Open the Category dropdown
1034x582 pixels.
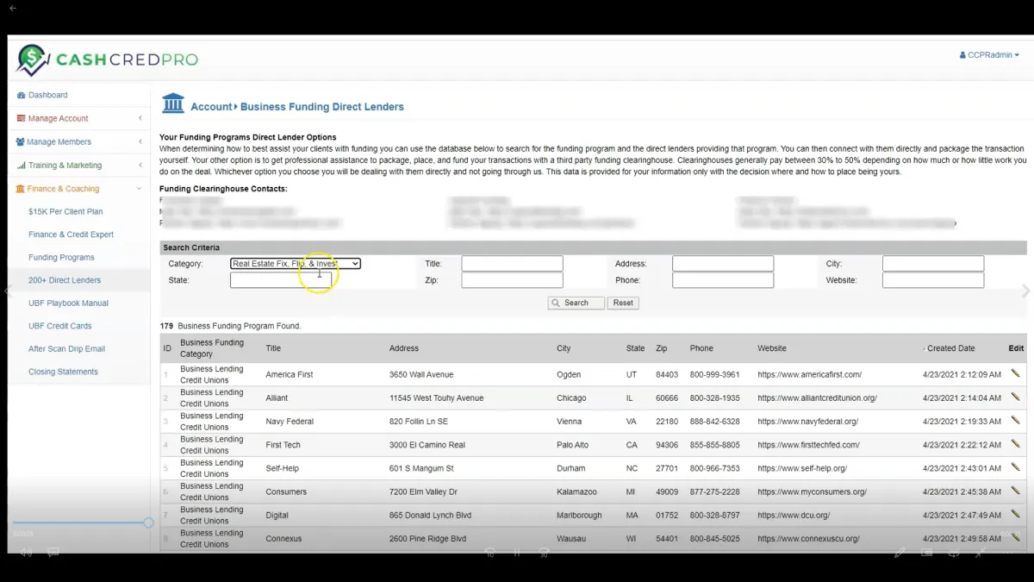click(x=296, y=264)
